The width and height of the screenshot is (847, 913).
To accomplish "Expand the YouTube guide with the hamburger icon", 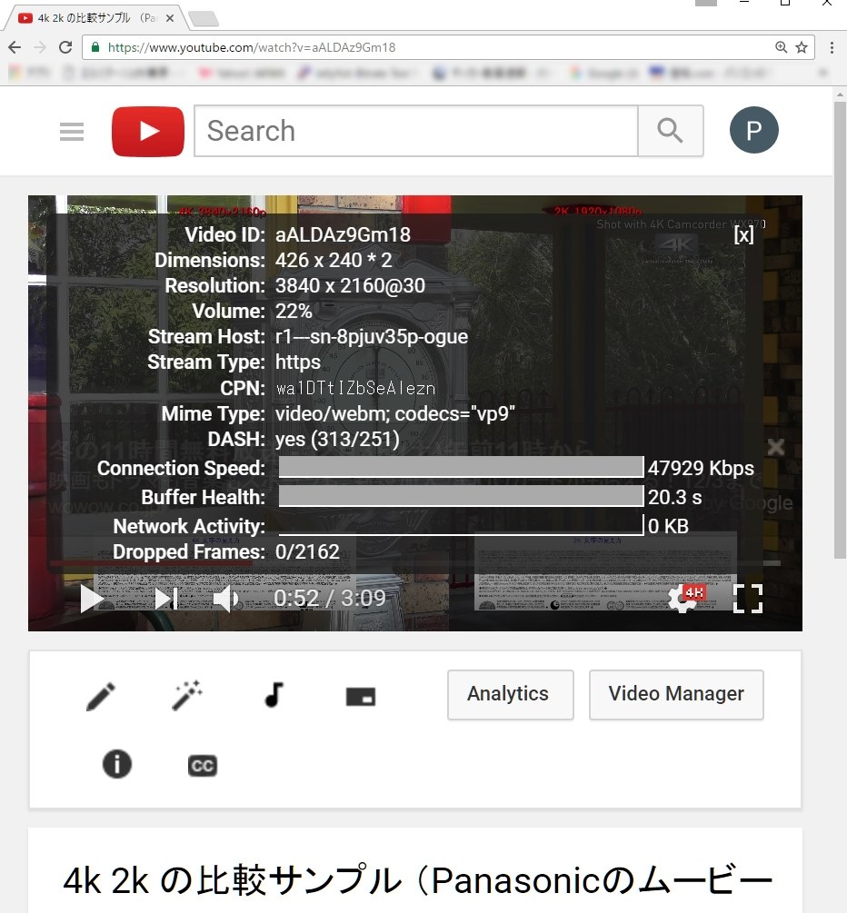I will (71, 131).
